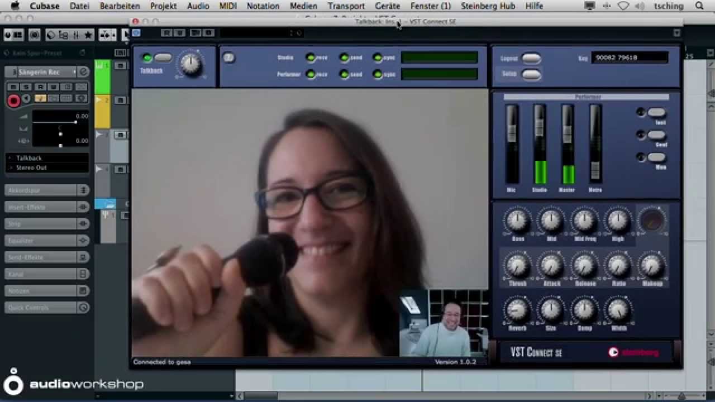
Task: Open the MIDI menu
Action: [228, 6]
